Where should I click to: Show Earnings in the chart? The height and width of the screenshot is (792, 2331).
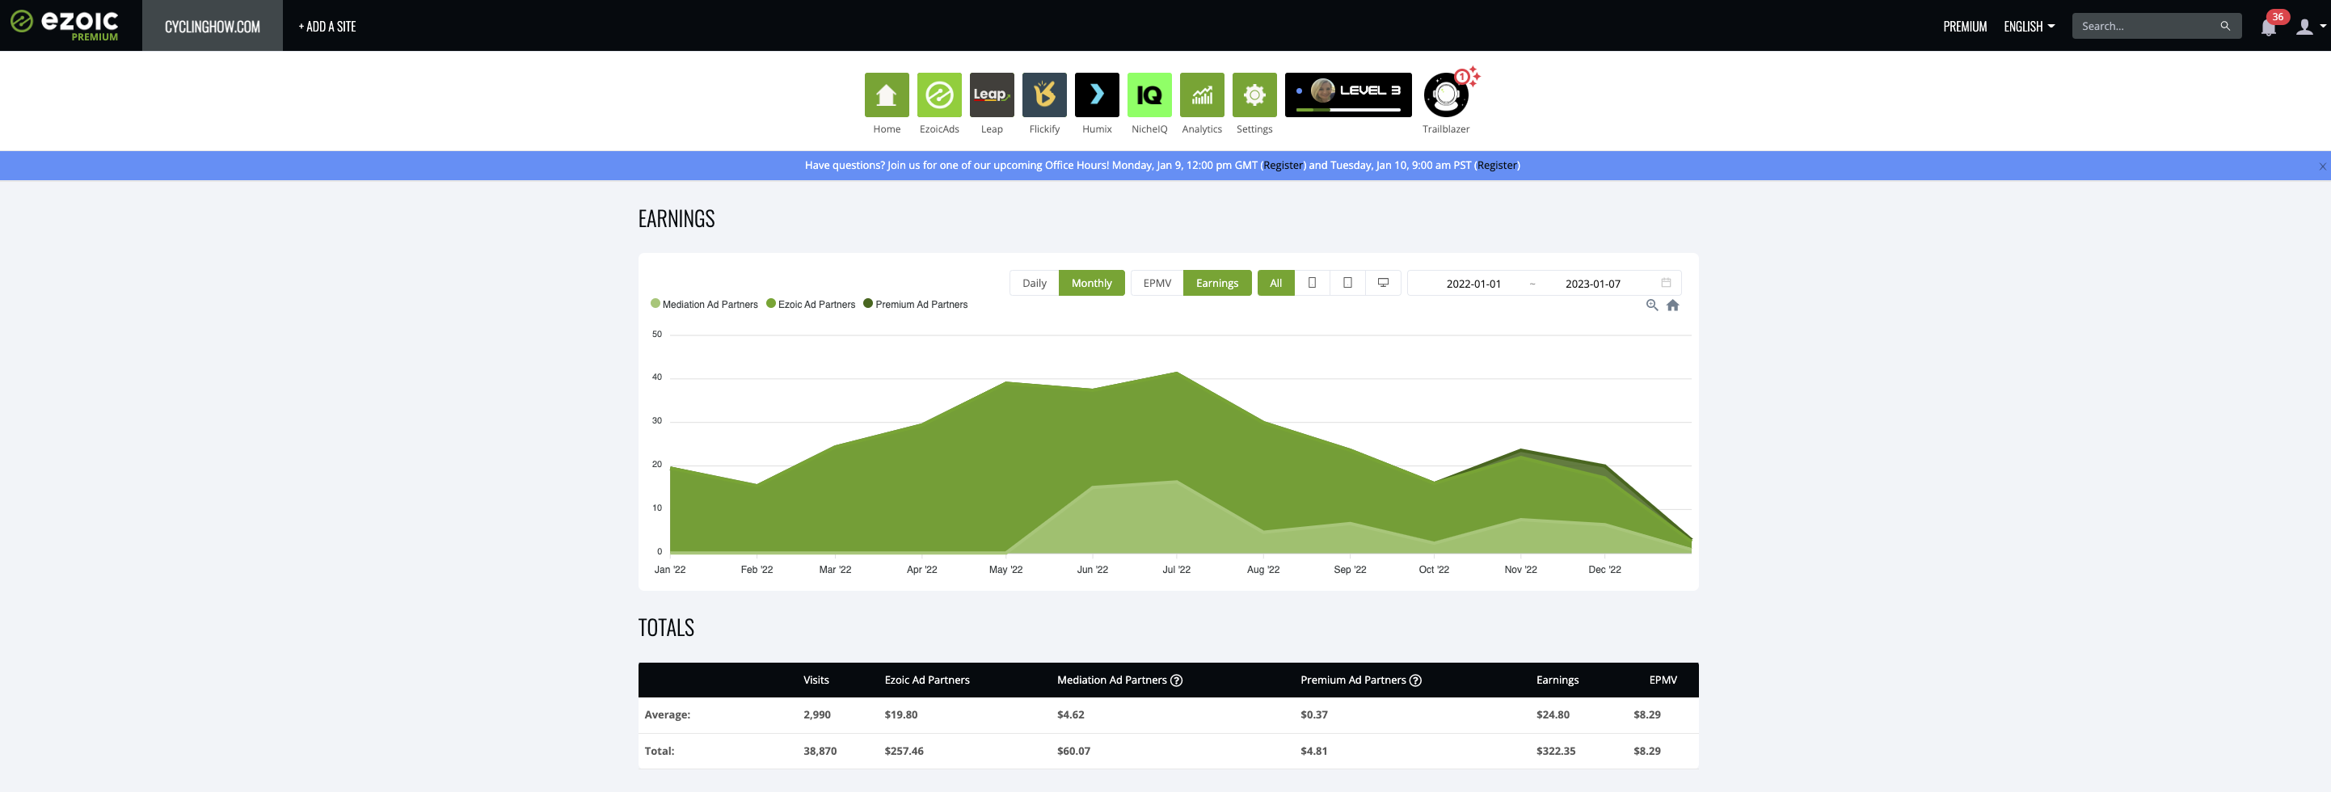click(x=1216, y=282)
